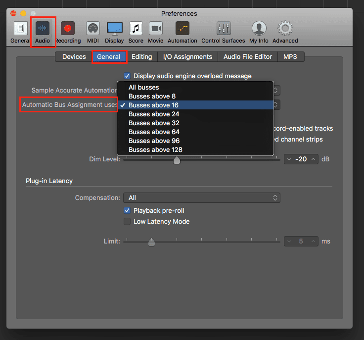This screenshot has width=364, height=340.
Task: Choose Busses above 24
Action: click(x=195, y=114)
